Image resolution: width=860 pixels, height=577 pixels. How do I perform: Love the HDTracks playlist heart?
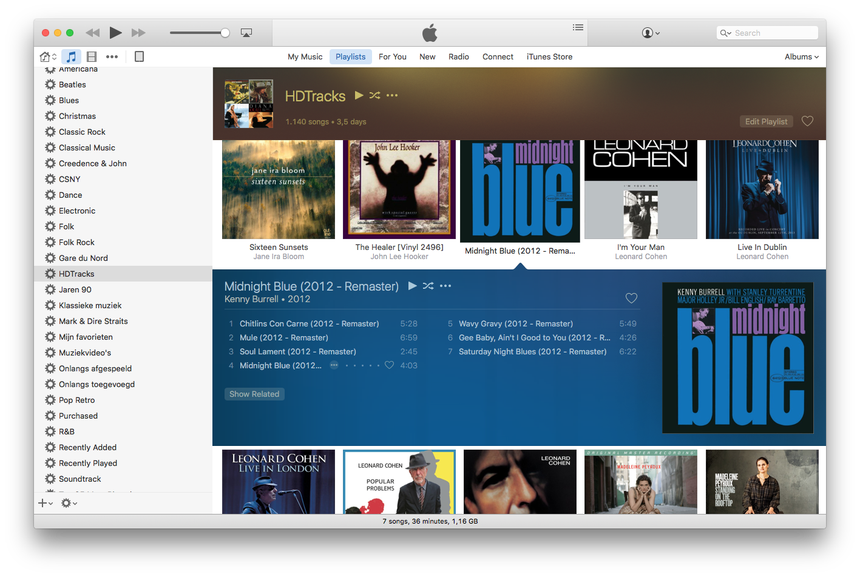click(807, 121)
